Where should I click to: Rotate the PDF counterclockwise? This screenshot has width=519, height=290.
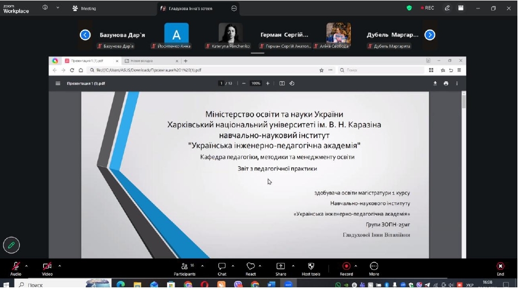point(292,83)
